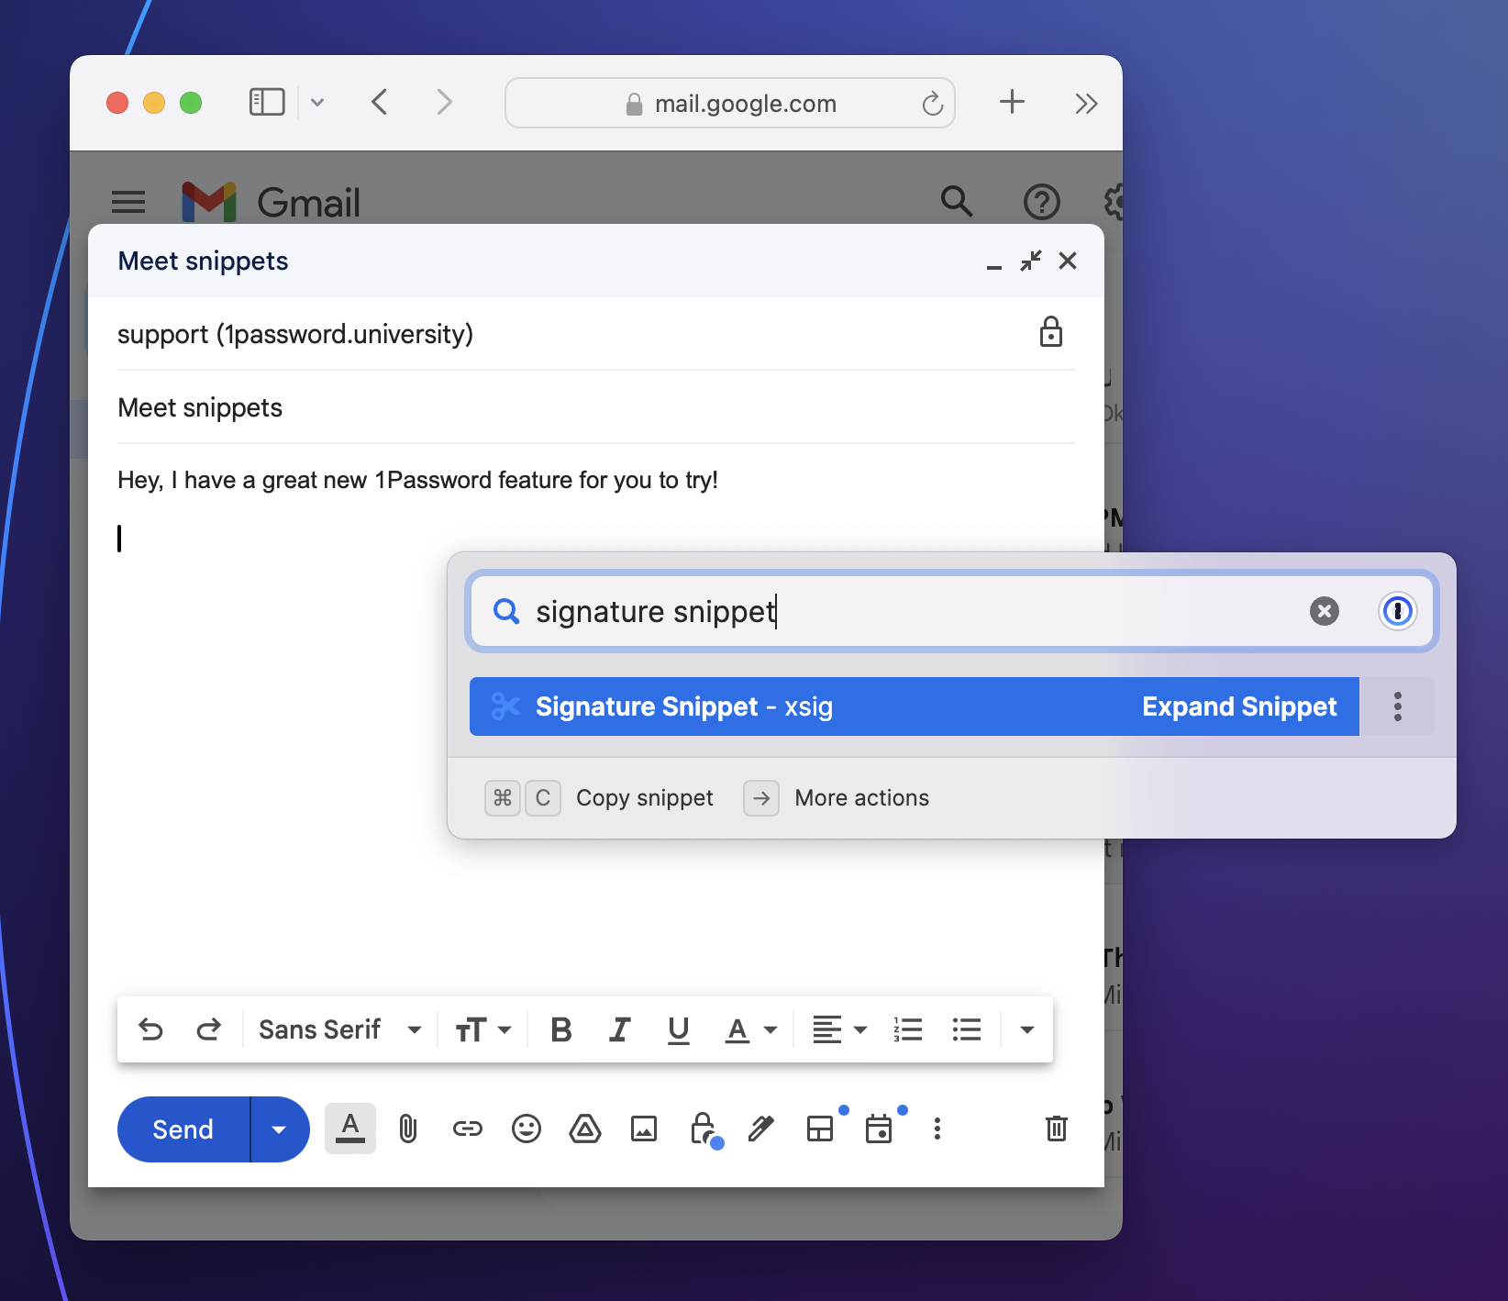Attach a file with the paperclip icon
This screenshot has width=1508, height=1301.
pos(408,1129)
